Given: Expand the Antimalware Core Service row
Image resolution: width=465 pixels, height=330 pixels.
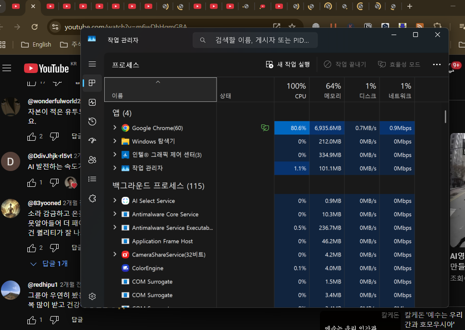Looking at the screenshot, I should click(115, 214).
